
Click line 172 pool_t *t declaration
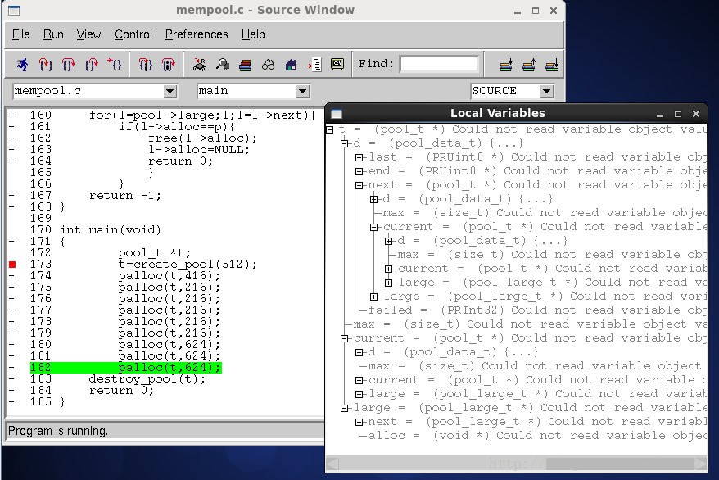[155, 252]
